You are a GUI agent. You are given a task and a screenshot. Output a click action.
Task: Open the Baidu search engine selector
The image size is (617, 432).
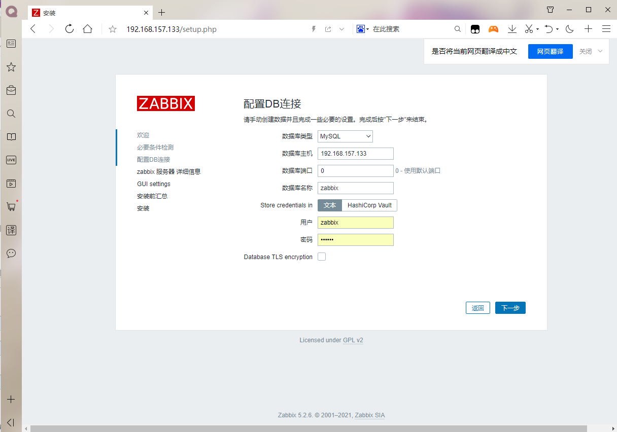pyautogui.click(x=362, y=29)
